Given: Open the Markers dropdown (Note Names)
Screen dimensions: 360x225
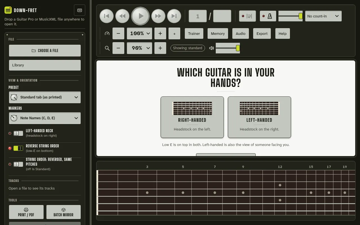Looking at the screenshot, I should point(45,118).
